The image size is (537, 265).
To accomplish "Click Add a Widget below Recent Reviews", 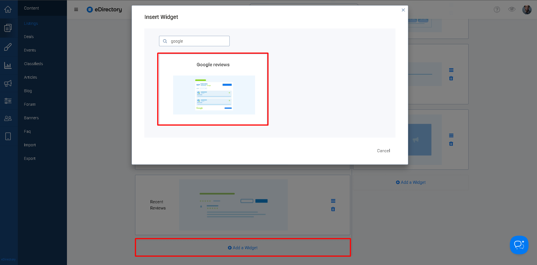I will (243, 248).
